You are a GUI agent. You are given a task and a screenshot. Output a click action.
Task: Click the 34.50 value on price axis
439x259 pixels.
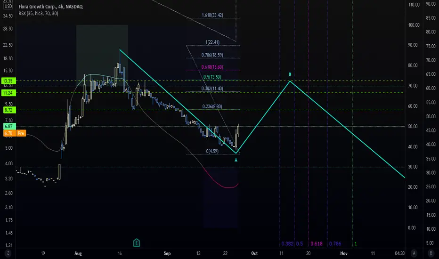(x=8, y=16)
